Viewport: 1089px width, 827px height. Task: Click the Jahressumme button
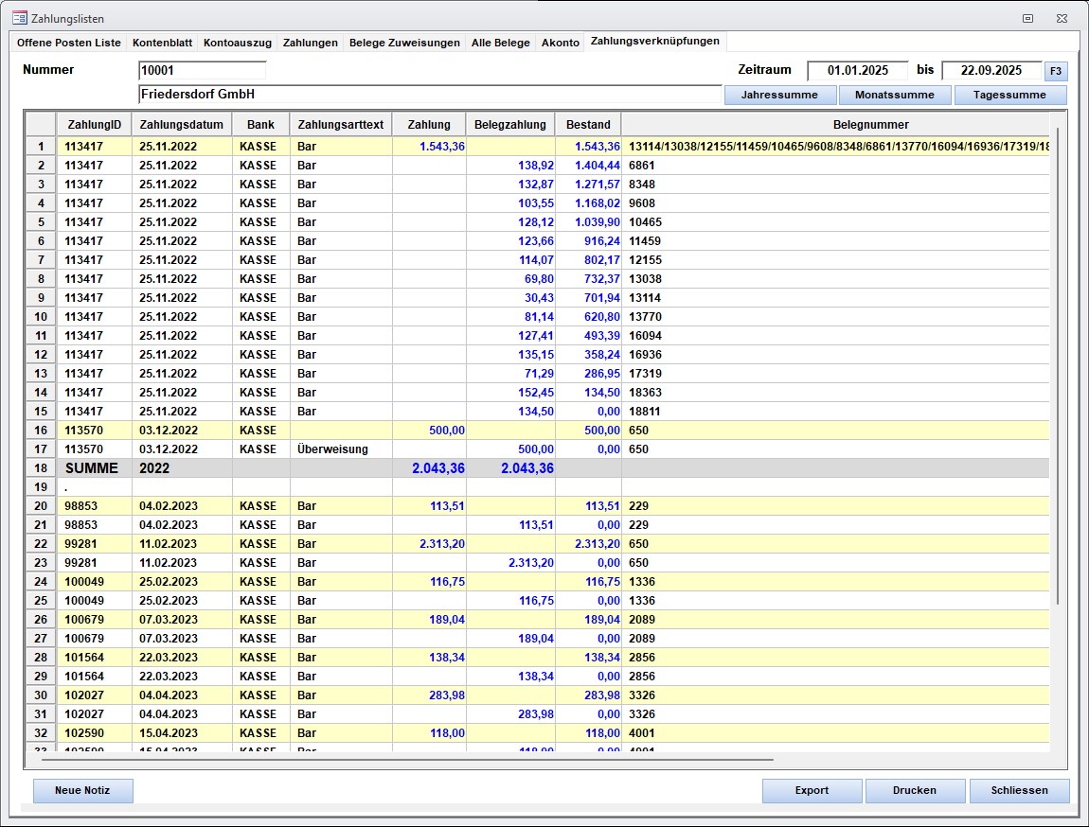tap(780, 95)
